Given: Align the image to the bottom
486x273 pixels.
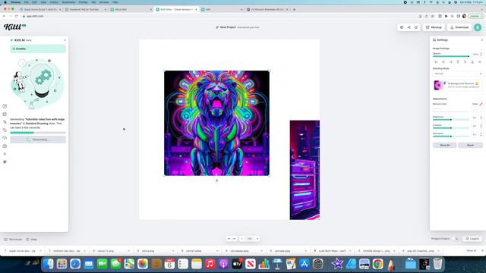Looking at the screenshot, I should (472, 62).
